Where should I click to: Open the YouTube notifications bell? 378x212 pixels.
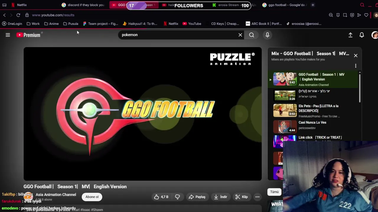[x=362, y=35]
